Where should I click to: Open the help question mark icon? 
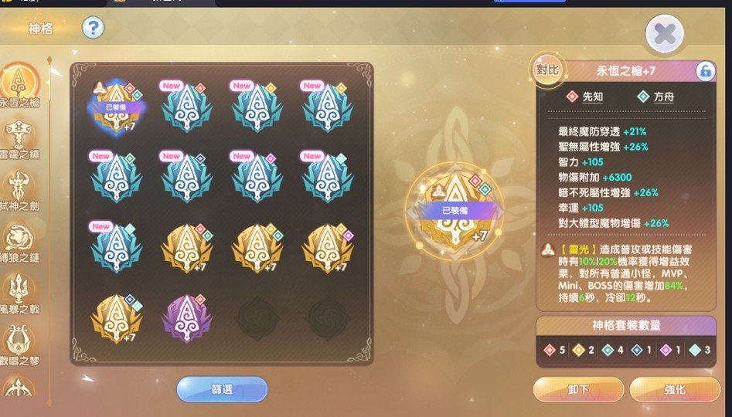click(93, 28)
